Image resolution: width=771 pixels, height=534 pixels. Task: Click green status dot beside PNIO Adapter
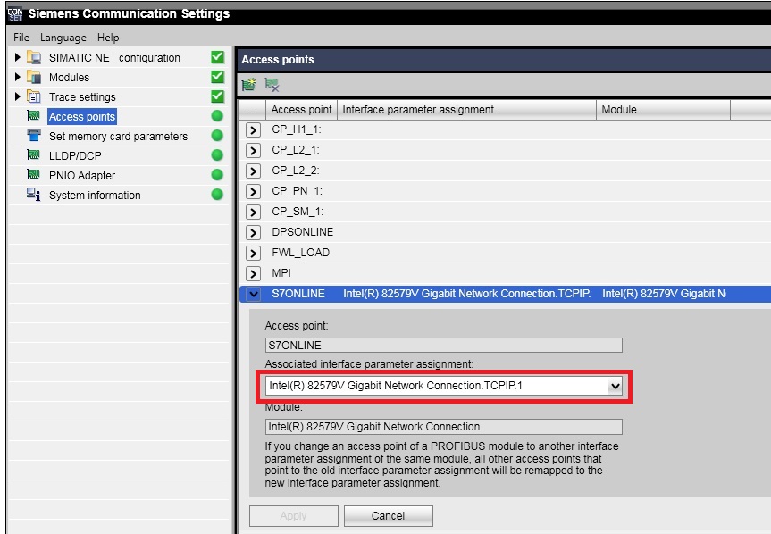217,175
